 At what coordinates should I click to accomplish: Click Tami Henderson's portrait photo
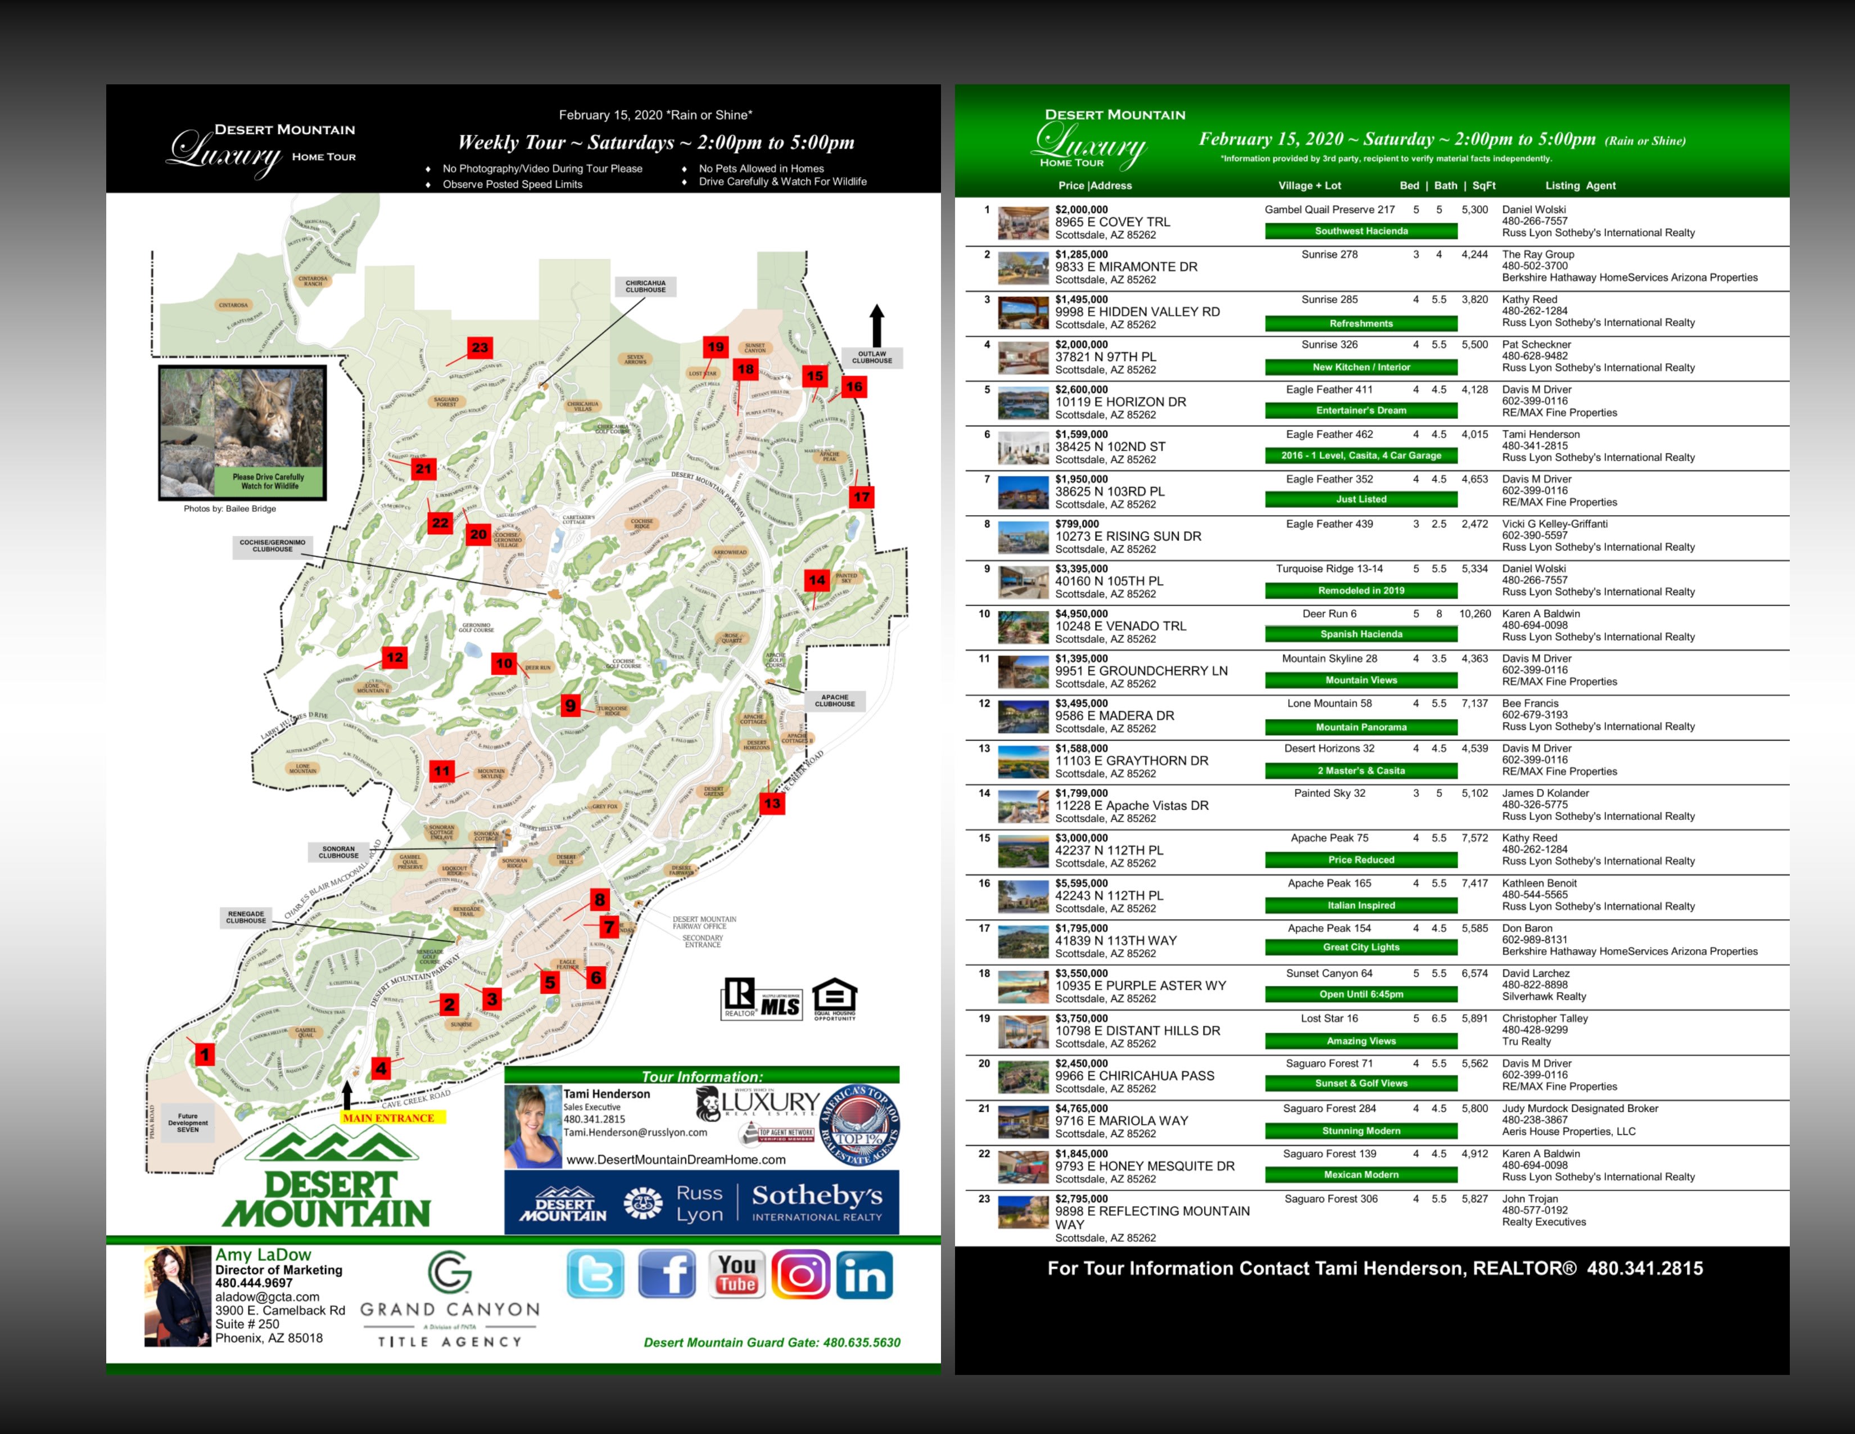[532, 1128]
